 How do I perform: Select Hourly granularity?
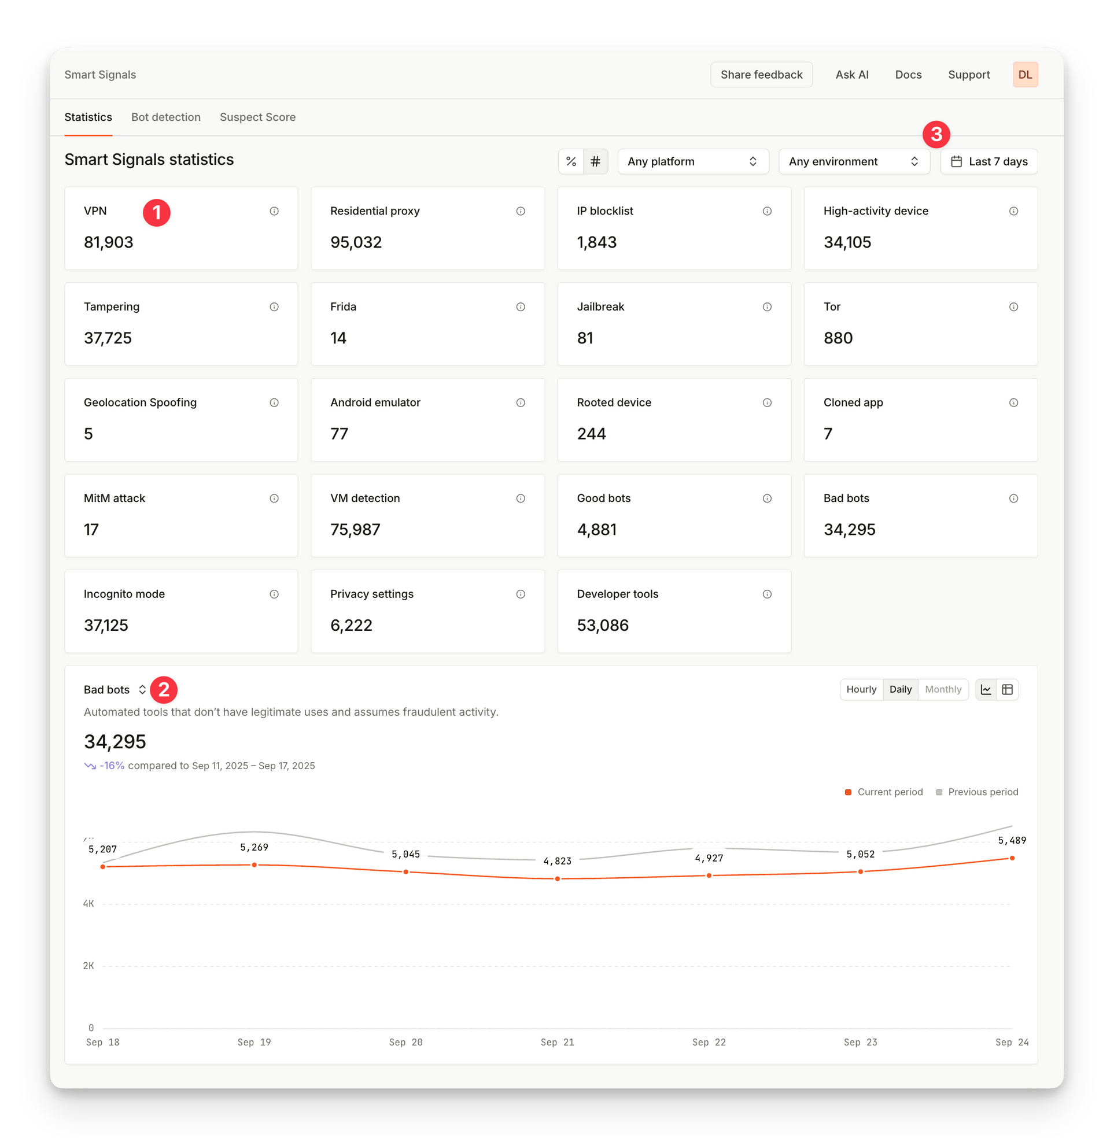pos(861,689)
